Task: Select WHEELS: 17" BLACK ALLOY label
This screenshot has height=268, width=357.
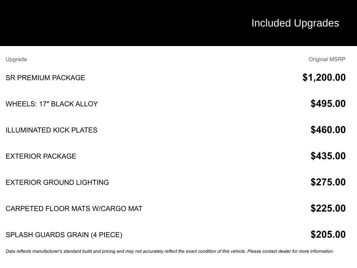Action: coord(52,104)
